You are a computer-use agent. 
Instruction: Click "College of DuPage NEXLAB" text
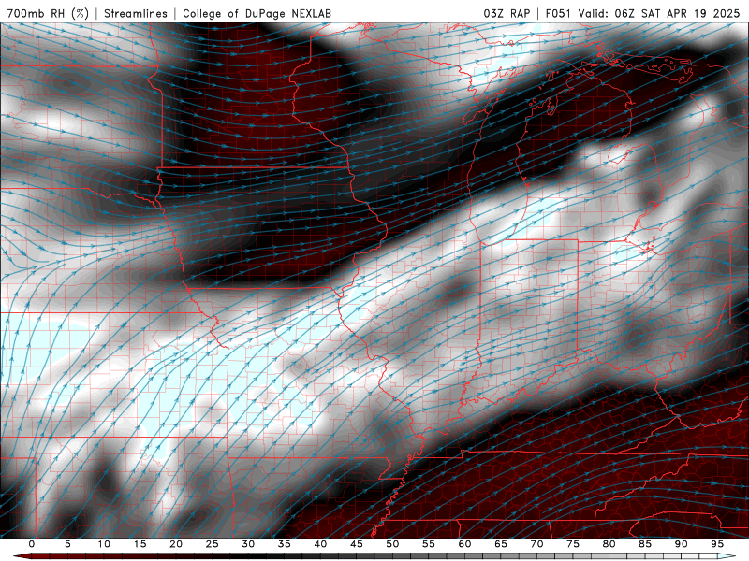(x=257, y=13)
